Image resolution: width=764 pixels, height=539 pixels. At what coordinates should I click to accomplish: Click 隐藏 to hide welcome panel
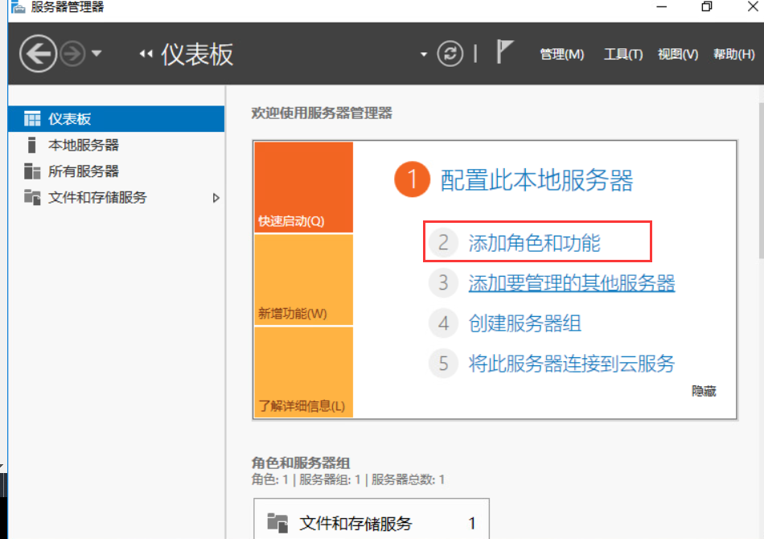[x=704, y=391]
